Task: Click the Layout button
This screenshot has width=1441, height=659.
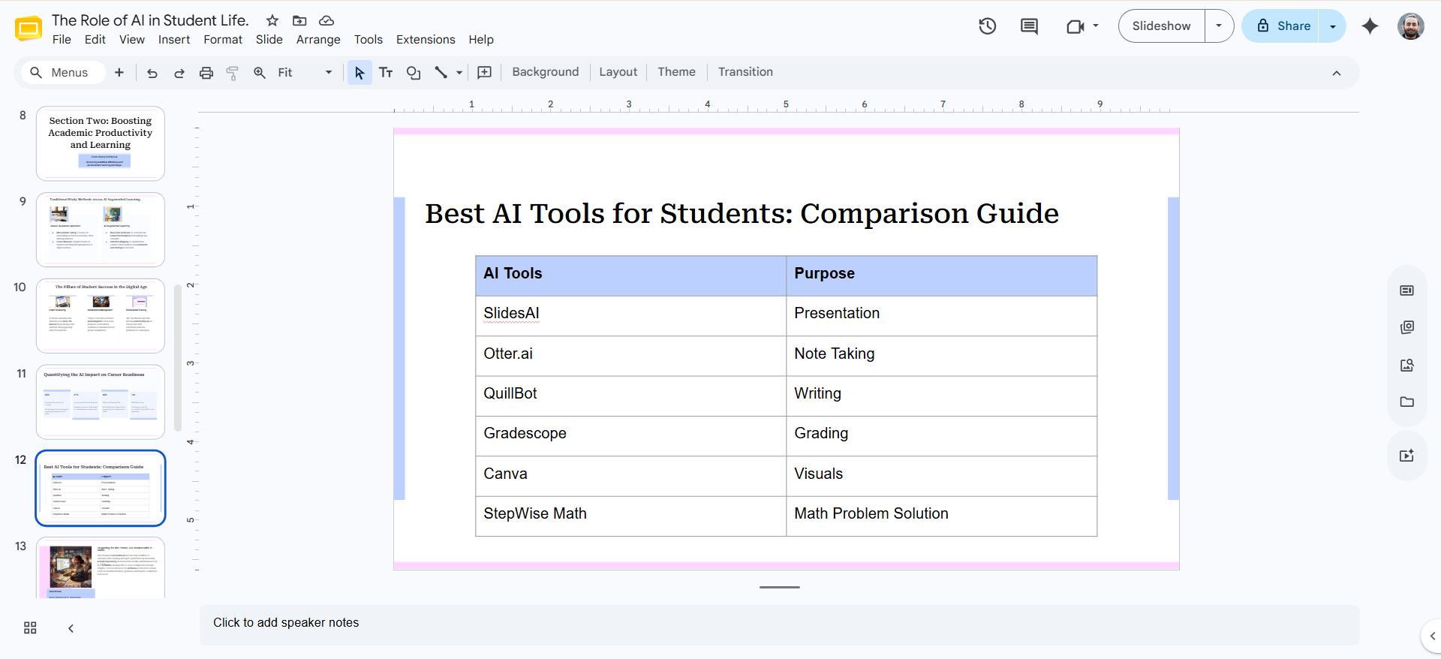Action: (618, 72)
